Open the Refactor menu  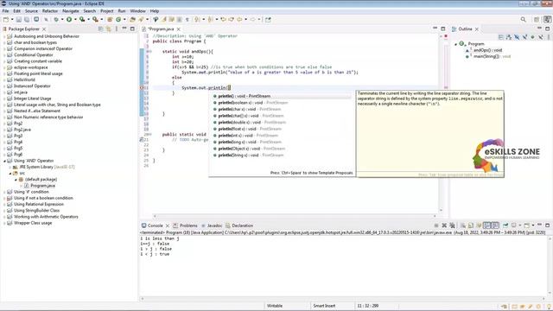click(x=50, y=11)
